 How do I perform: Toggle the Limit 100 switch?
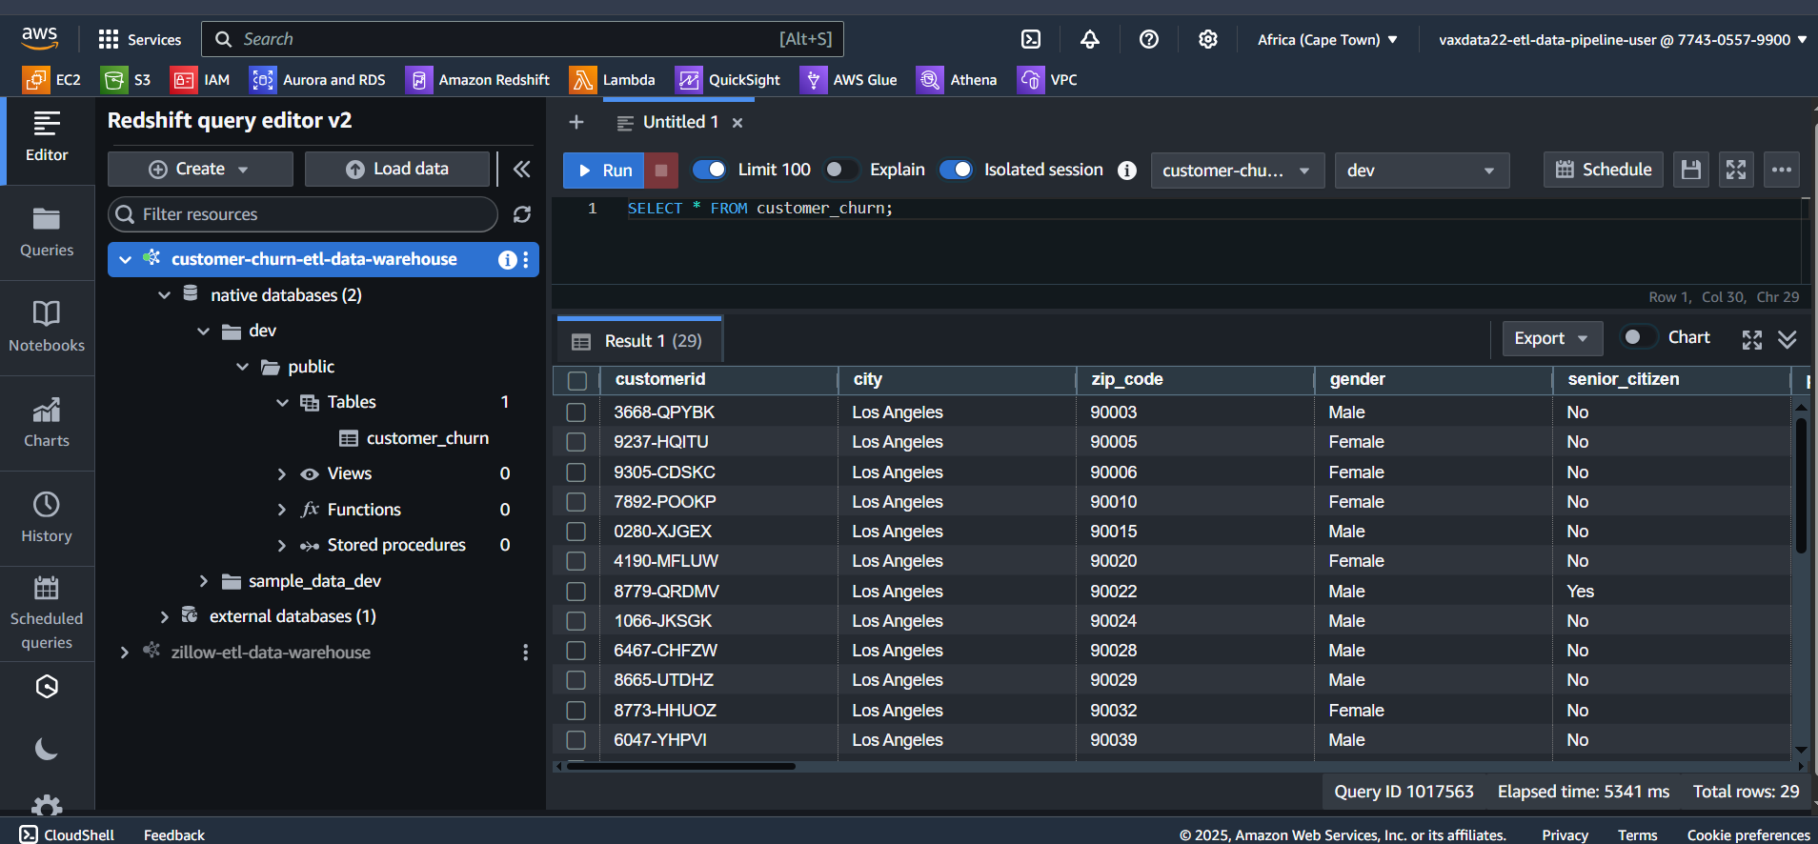(x=710, y=170)
